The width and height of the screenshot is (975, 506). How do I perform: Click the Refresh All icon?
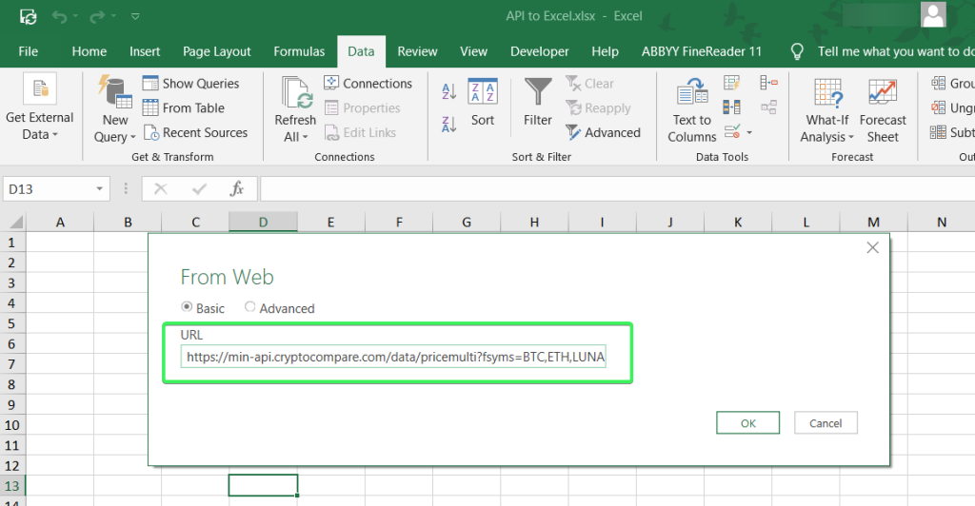coord(297,93)
